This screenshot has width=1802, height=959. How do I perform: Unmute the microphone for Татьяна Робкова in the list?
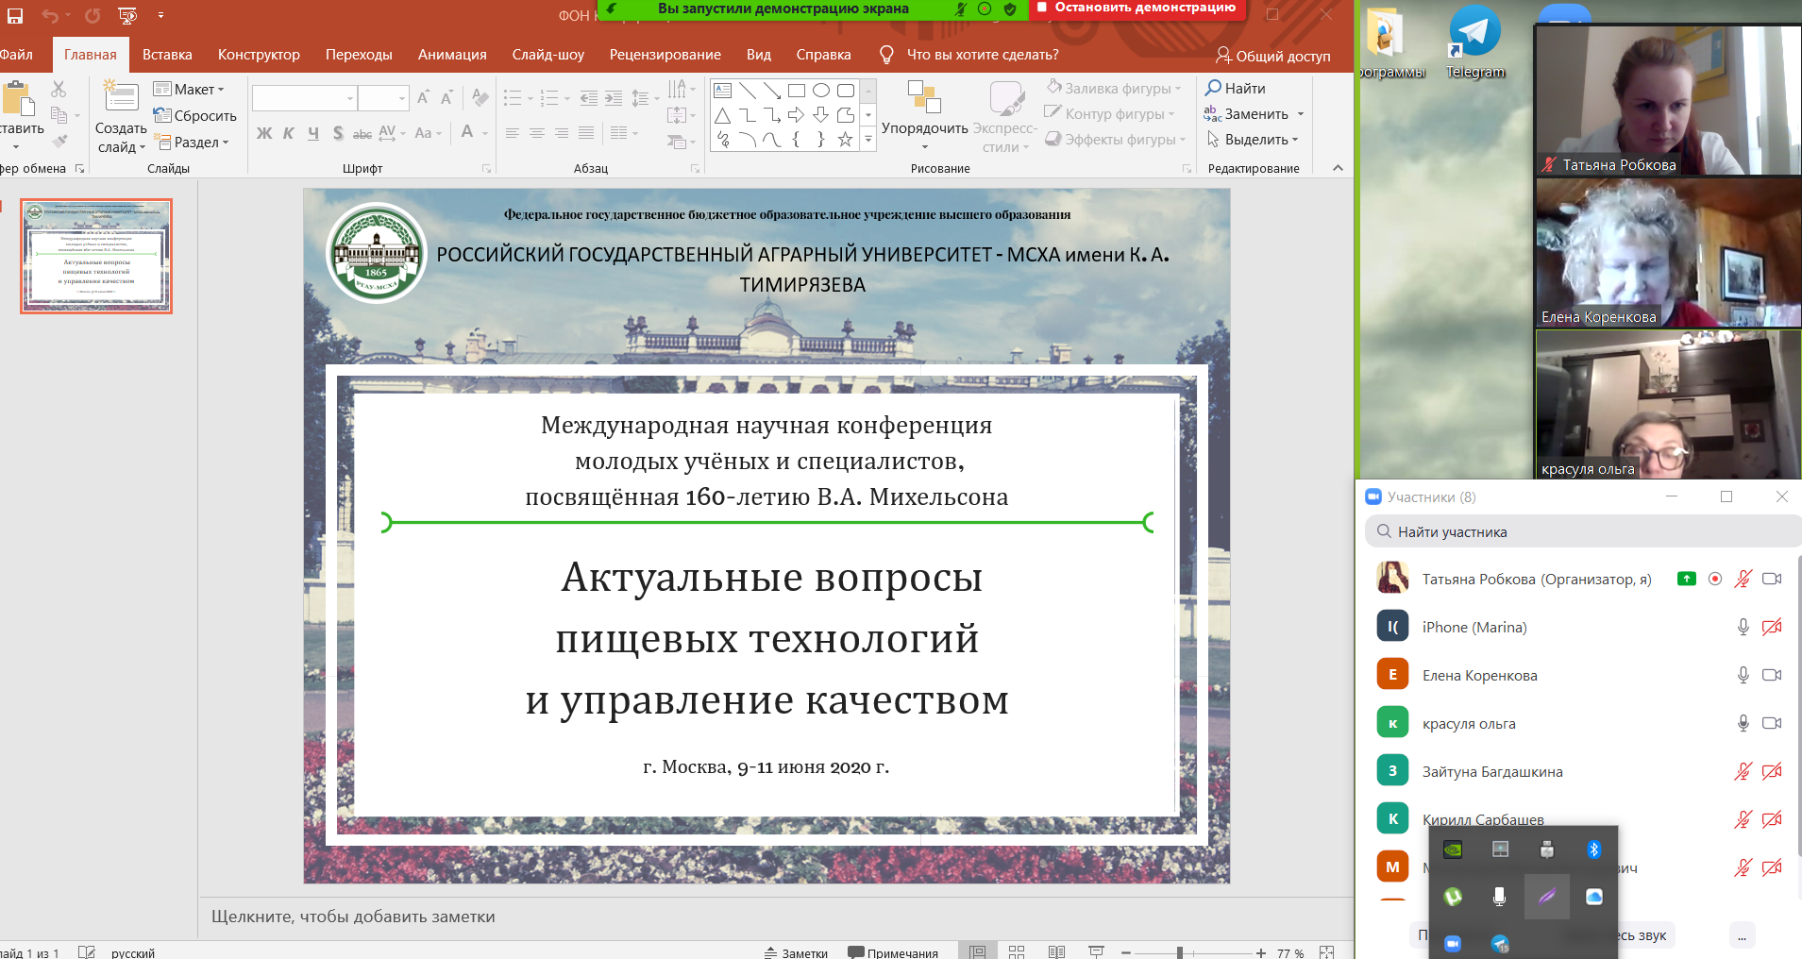pyautogui.click(x=1743, y=579)
